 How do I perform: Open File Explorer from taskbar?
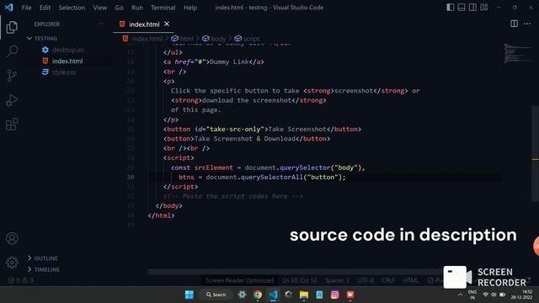point(304,295)
